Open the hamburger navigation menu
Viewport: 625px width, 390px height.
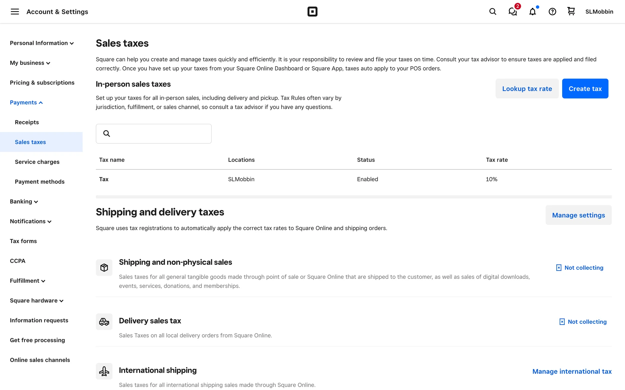pyautogui.click(x=15, y=12)
